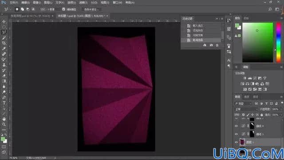Switch to the 路径 tab
This screenshot has width=284, height=160.
[256, 97]
